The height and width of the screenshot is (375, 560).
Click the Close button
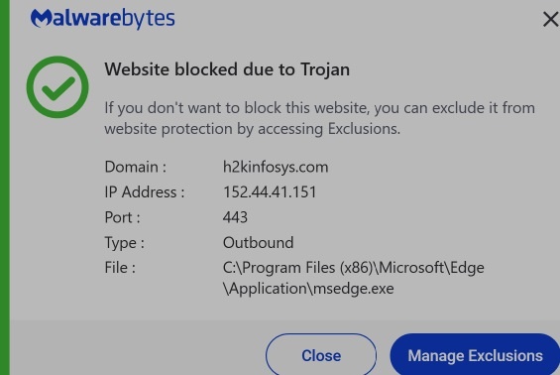tap(321, 355)
